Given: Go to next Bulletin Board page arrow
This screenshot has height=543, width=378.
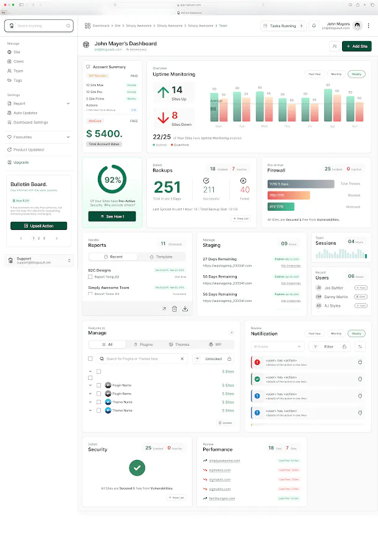Looking at the screenshot, I should [x=57, y=238].
